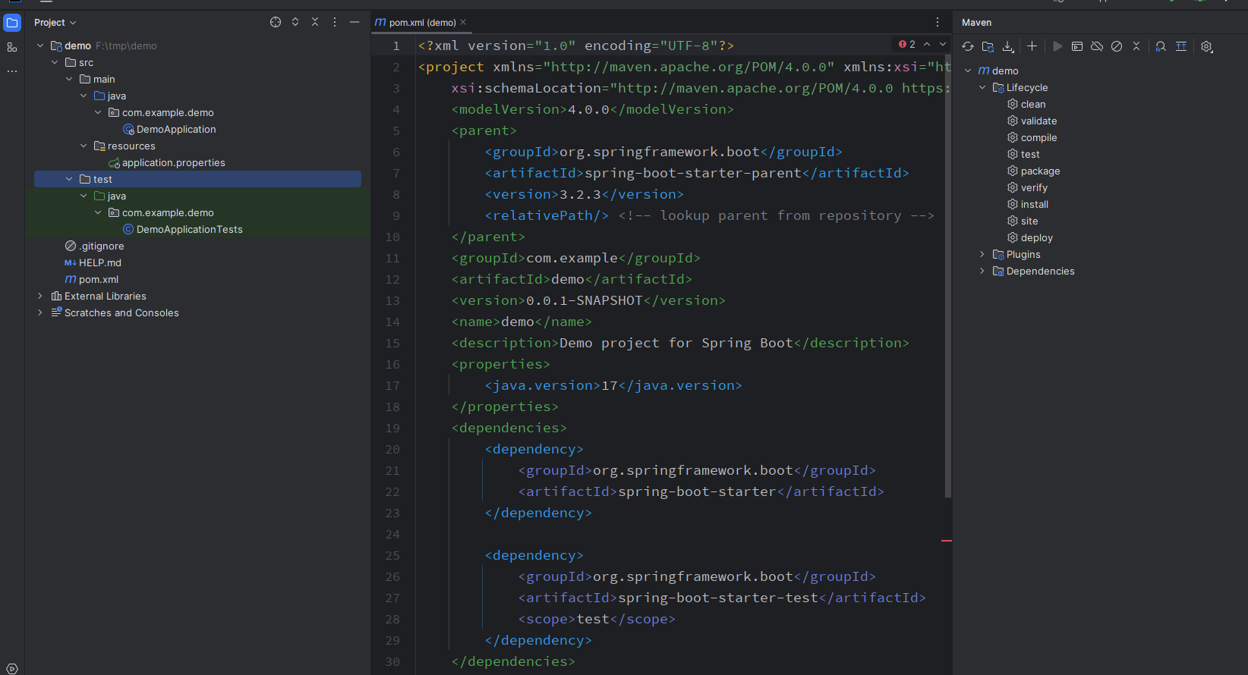Click Expand All in Project panel
1248x675 pixels.
click(295, 22)
